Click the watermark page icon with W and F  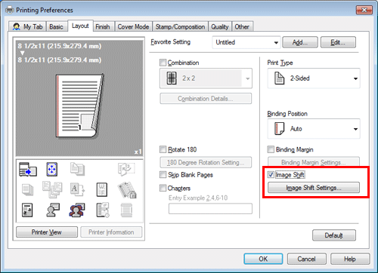tap(102, 189)
